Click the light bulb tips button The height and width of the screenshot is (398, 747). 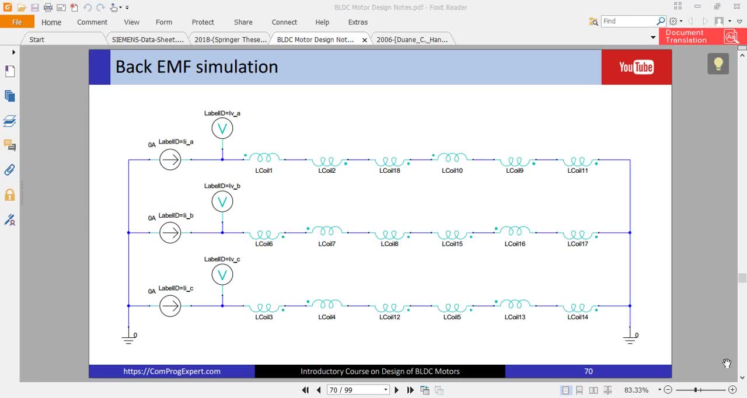[x=718, y=64]
